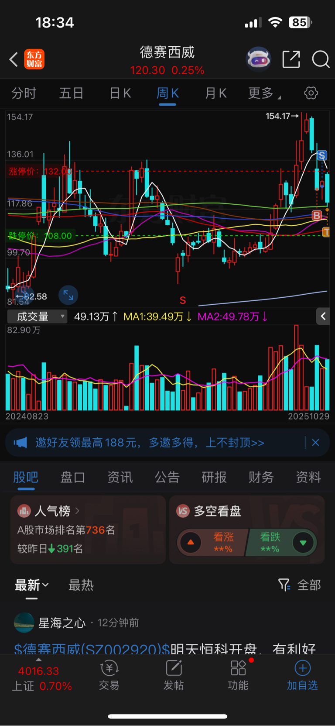
Task: Tap the 德赛西威 stock title
Action: click(167, 52)
